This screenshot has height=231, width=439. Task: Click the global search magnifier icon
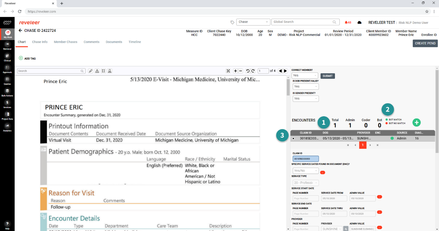point(334,22)
